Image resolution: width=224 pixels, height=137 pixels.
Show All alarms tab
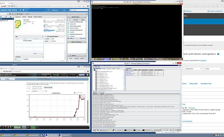coord(71,58)
